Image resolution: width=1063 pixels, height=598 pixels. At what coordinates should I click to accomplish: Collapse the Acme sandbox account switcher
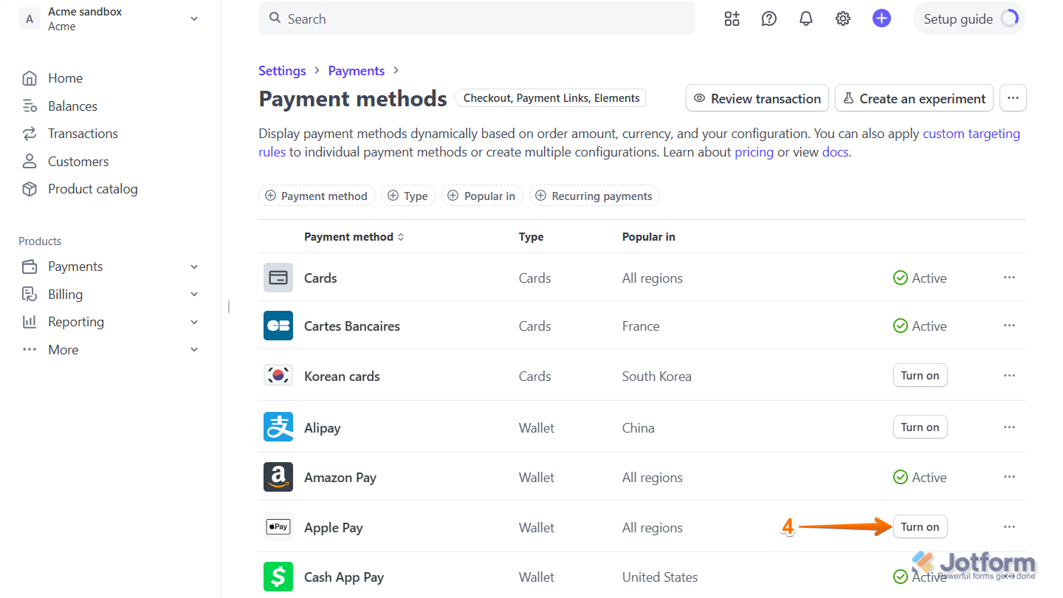tap(193, 18)
